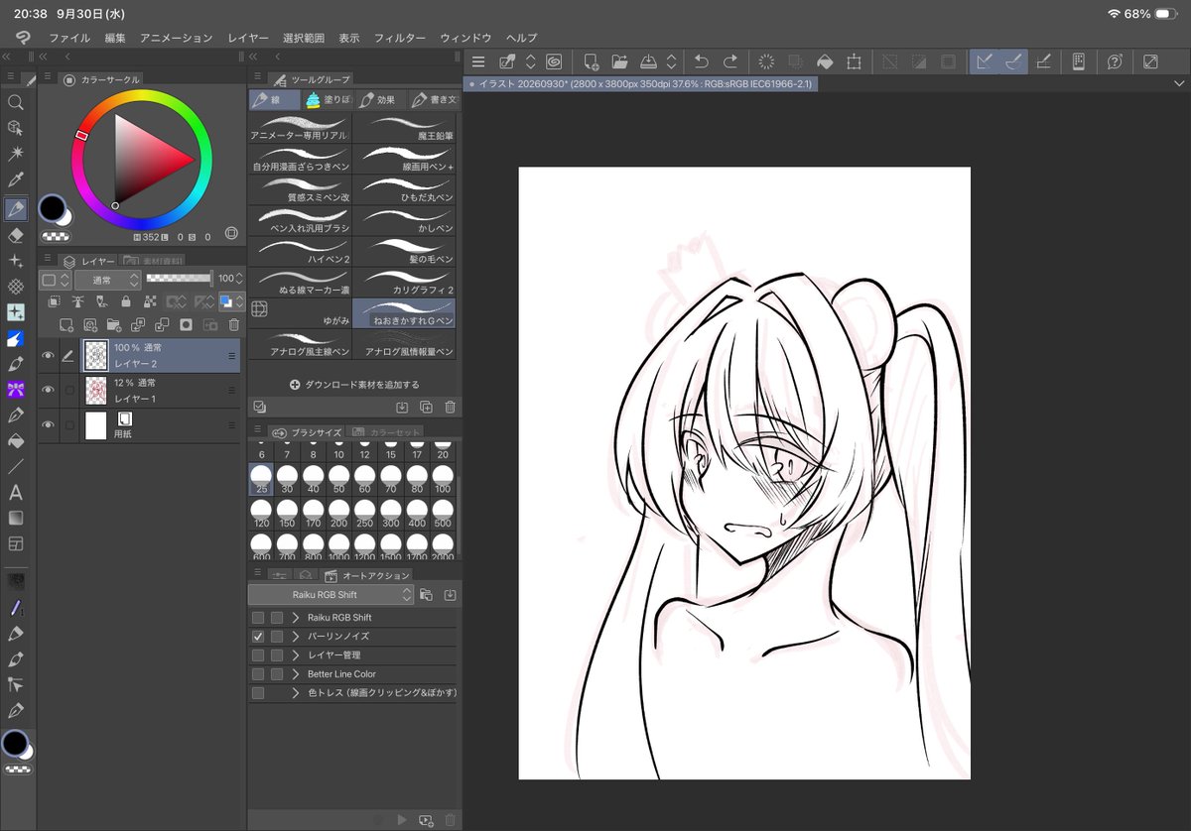Select the magnifier zoom tool
The width and height of the screenshot is (1191, 831).
(15, 102)
